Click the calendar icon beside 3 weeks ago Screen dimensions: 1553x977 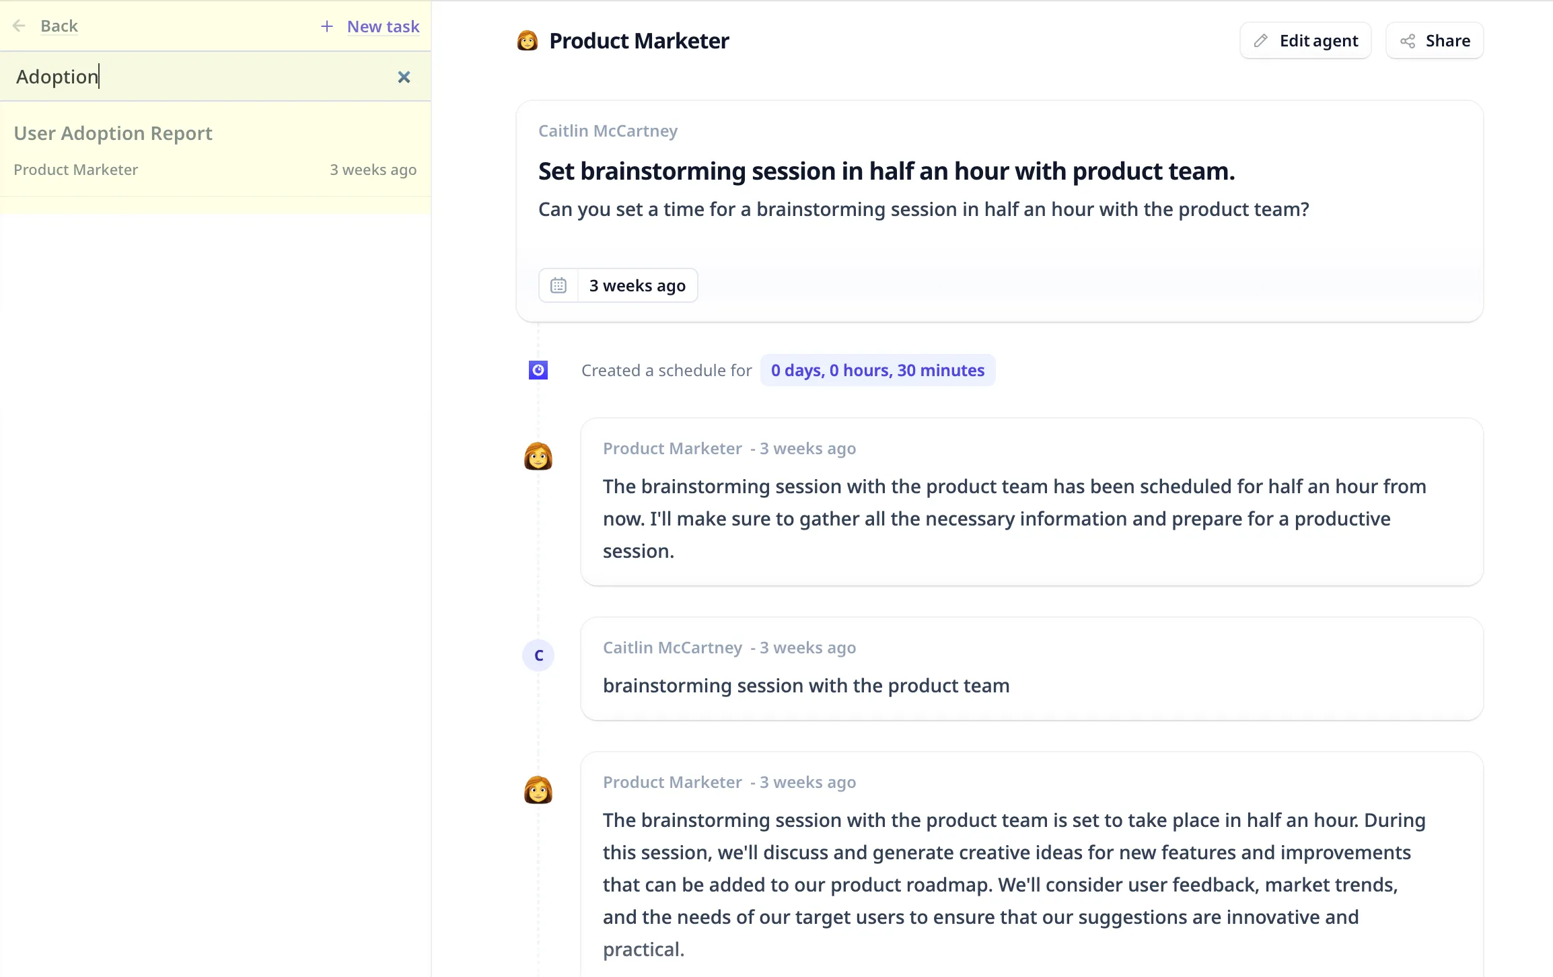[558, 285]
